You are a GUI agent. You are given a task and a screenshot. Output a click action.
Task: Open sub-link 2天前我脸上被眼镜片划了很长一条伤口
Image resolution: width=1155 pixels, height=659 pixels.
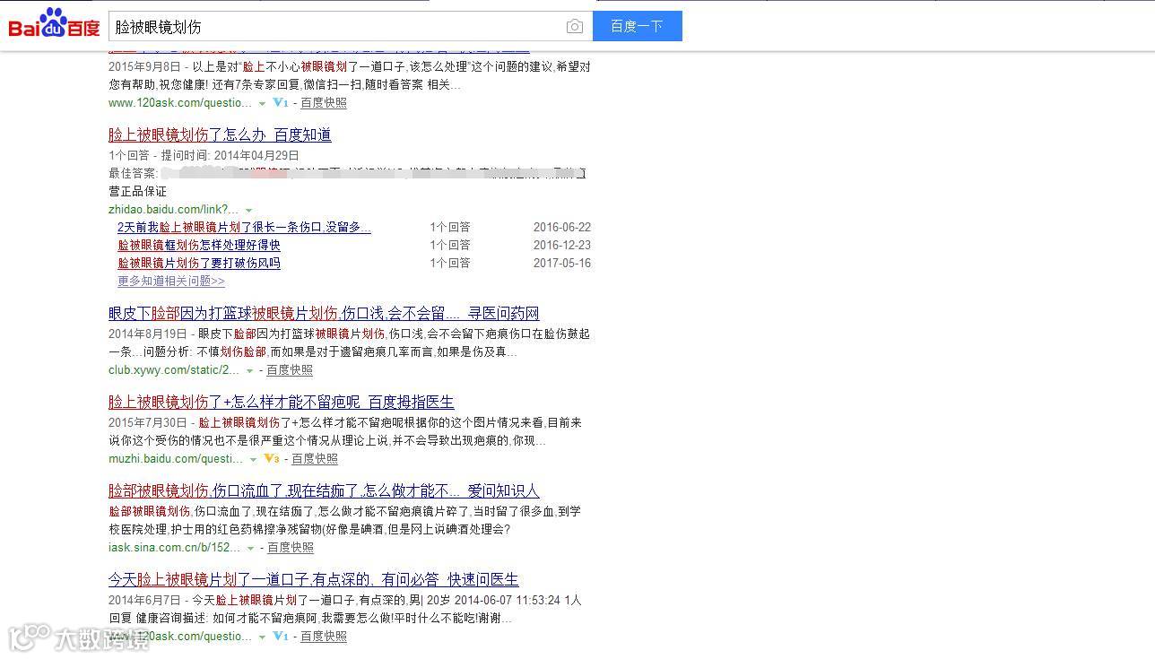tap(244, 227)
